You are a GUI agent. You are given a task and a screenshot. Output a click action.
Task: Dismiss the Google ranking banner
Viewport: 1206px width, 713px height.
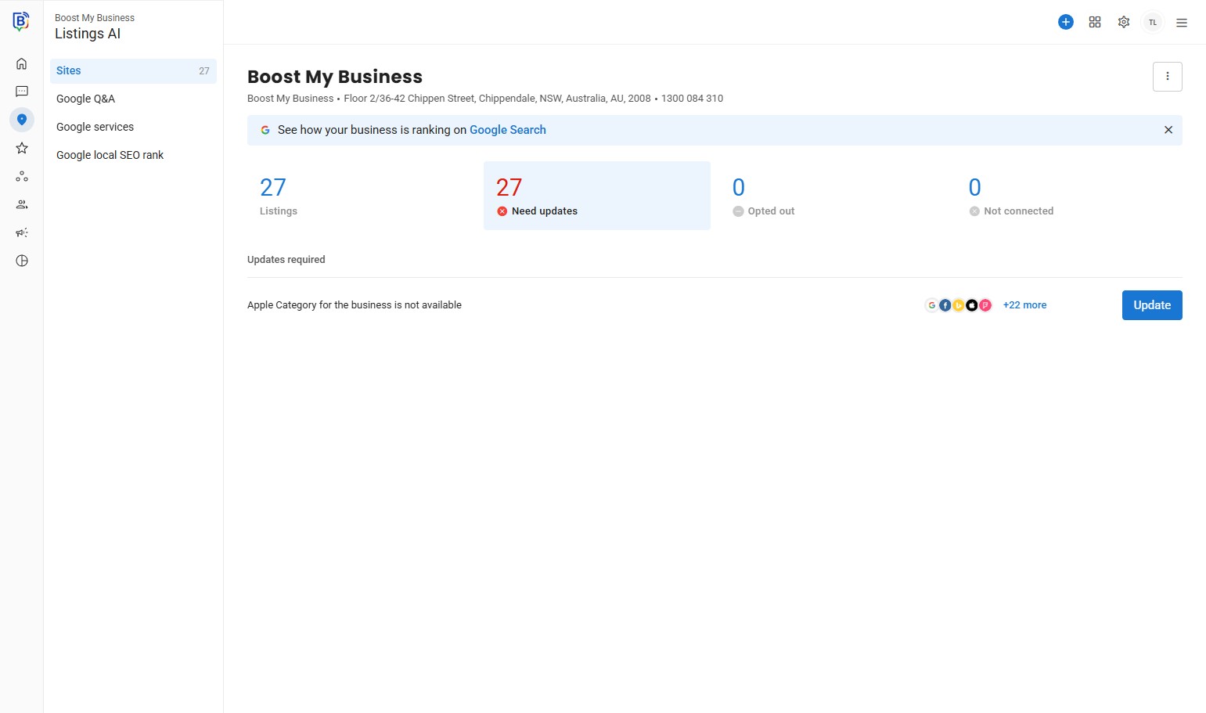[1168, 130]
